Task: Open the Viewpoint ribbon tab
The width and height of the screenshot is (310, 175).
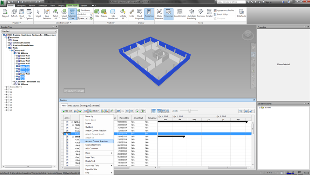Action: click(21, 6)
